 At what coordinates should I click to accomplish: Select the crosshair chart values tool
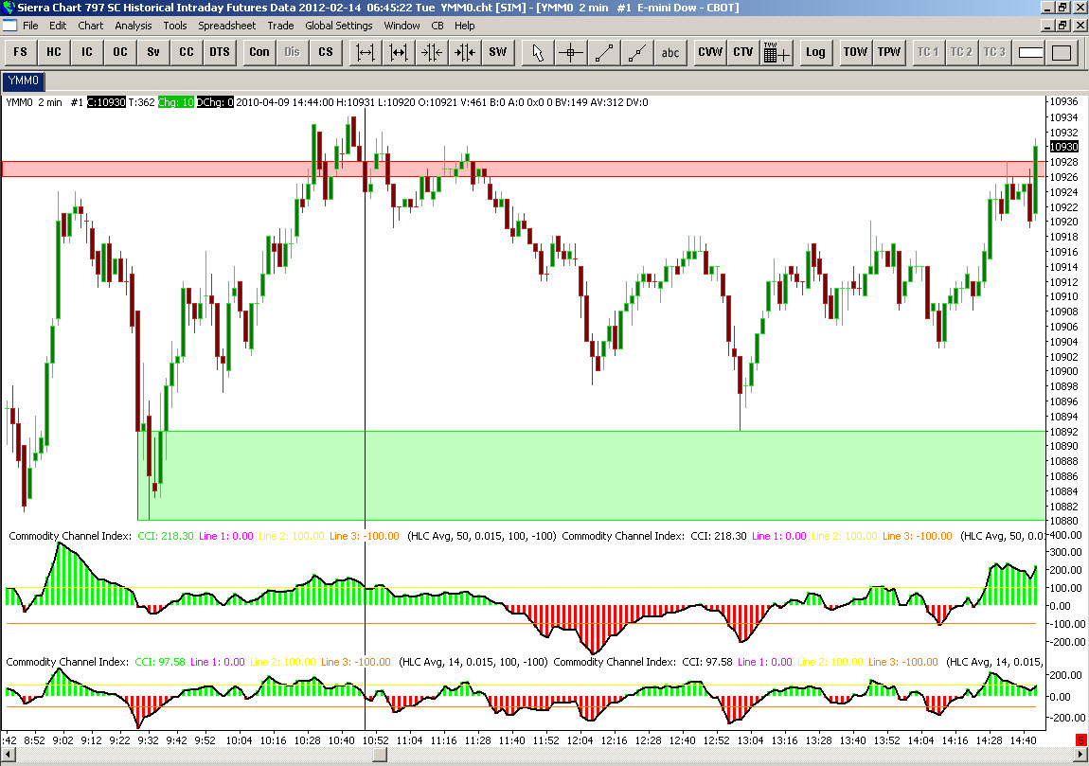(x=571, y=52)
